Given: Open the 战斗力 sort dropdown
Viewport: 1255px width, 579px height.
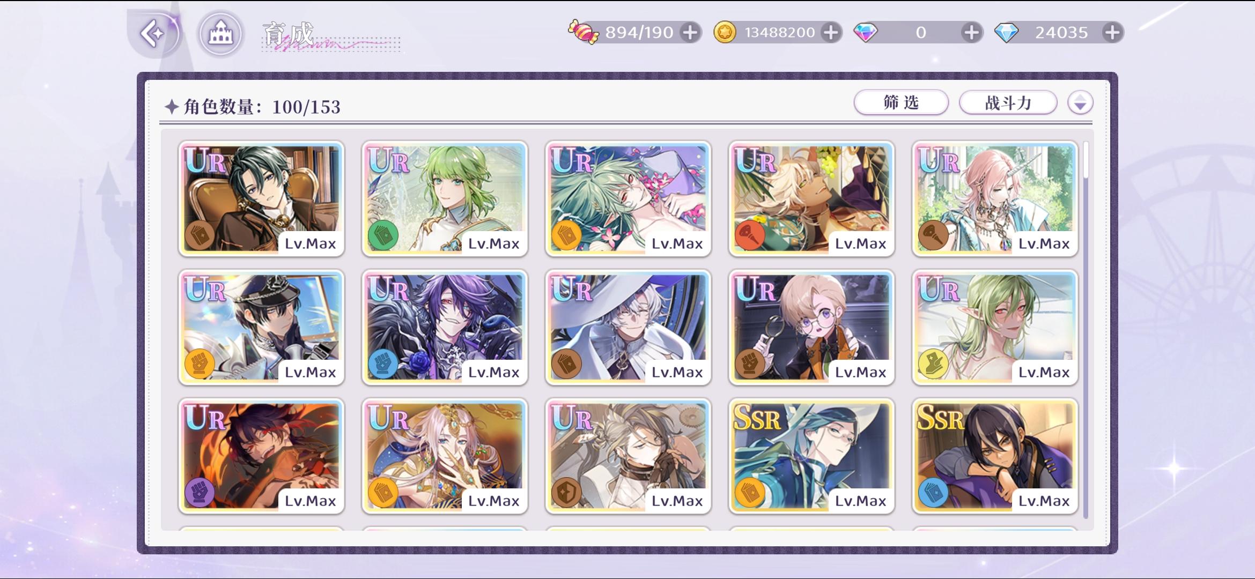Looking at the screenshot, I should (x=1008, y=102).
